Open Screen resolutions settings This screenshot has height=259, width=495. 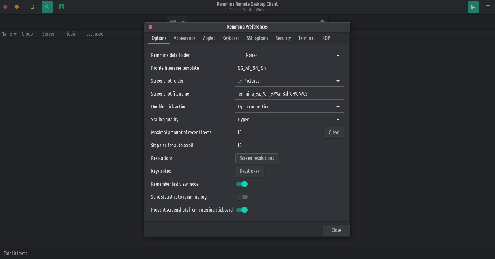coord(257,158)
